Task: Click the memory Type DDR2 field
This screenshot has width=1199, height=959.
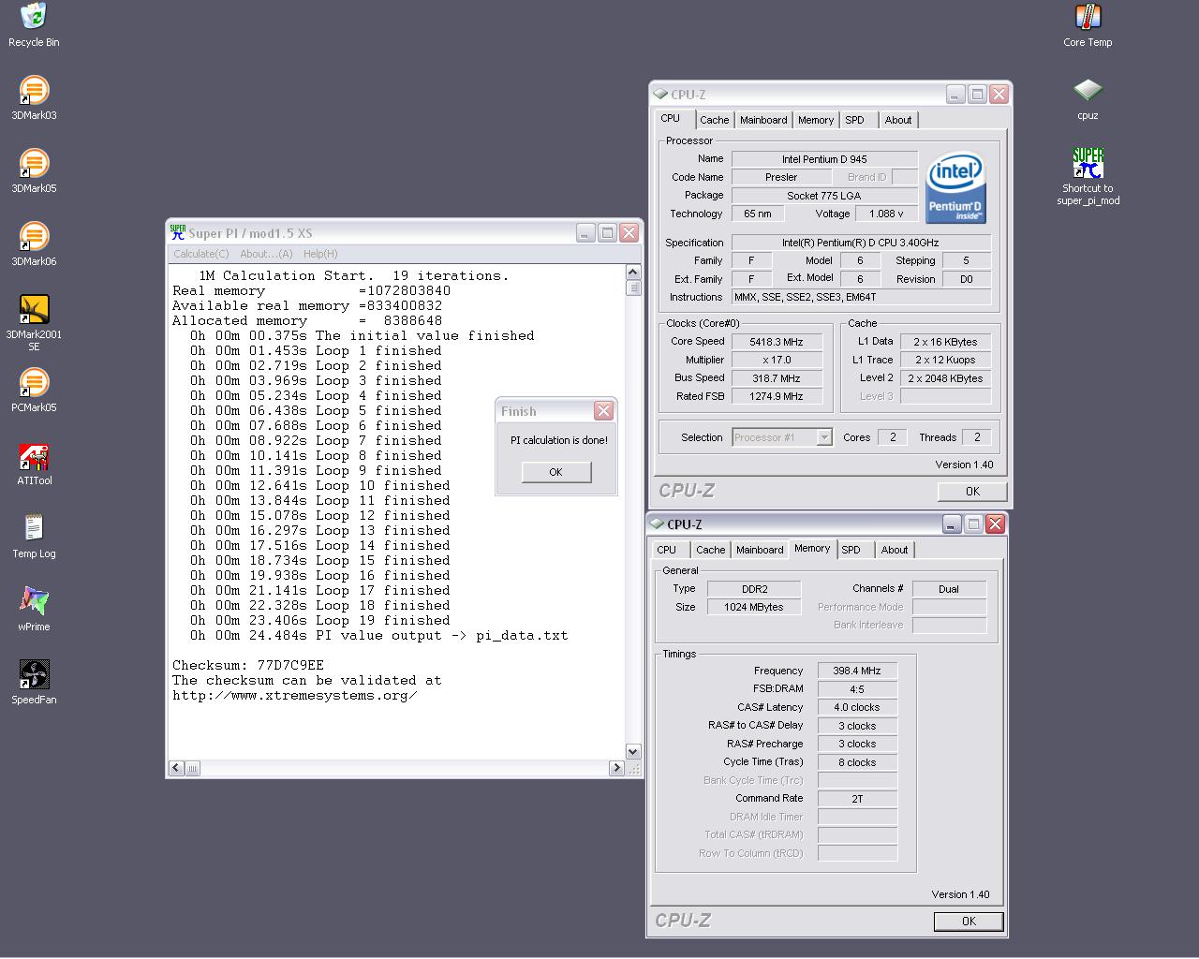Action: tap(754, 589)
